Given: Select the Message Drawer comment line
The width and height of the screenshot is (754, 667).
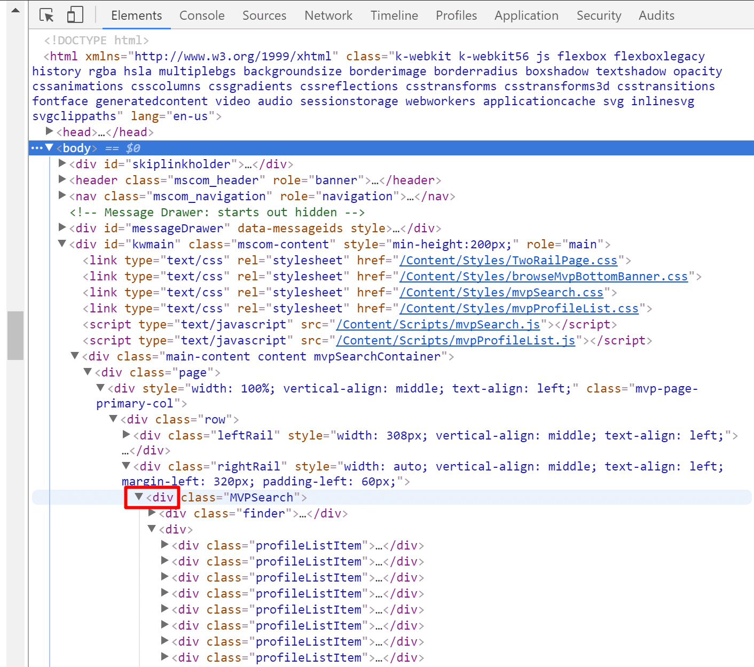Looking at the screenshot, I should coord(217,213).
